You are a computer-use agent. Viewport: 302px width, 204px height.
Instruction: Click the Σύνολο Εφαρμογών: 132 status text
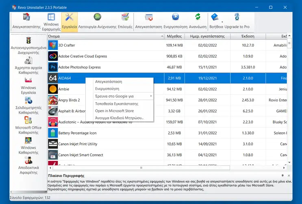pos(30,198)
